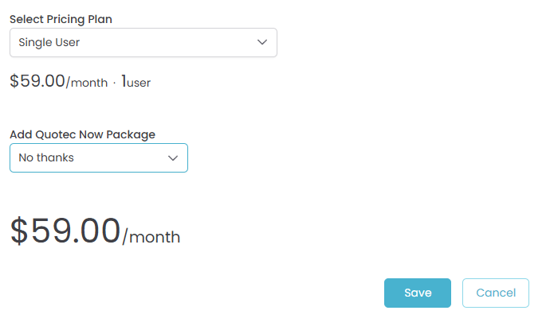This screenshot has height=326, width=550.
Task: Click the 'Add Quotec Now Package' label
Action: pyautogui.click(x=82, y=134)
